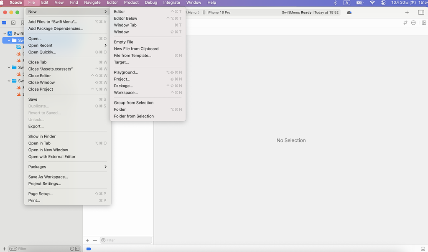Click the Library plus button in toolbar
428x252 pixels.
click(x=407, y=13)
